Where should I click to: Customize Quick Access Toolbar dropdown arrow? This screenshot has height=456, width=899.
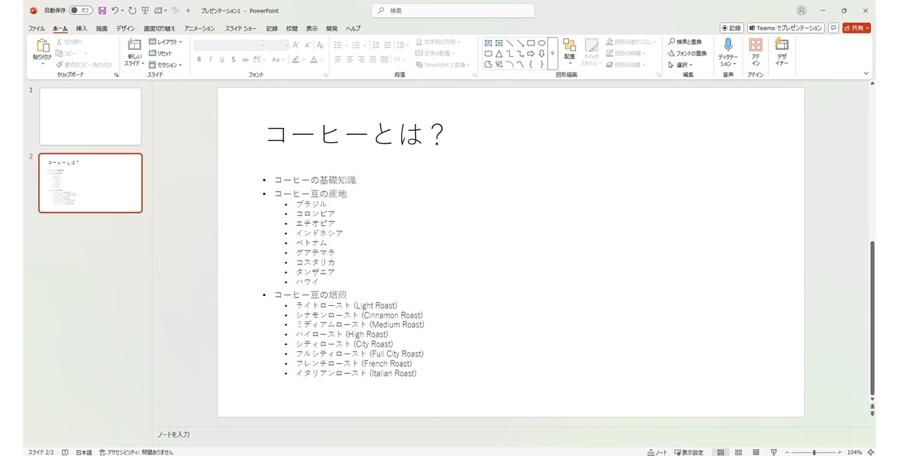click(x=188, y=11)
